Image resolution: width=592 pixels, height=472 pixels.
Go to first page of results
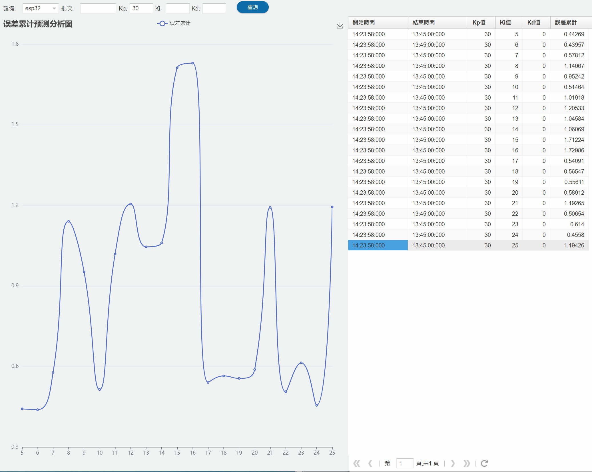coord(356,463)
